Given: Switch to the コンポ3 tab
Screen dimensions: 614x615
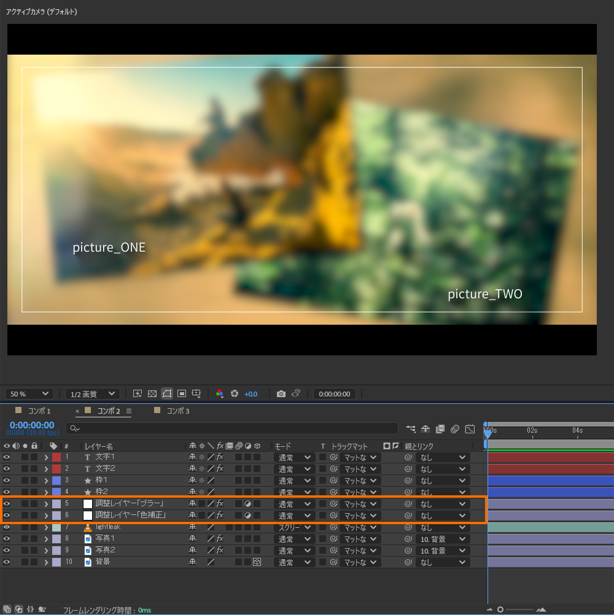Looking at the screenshot, I should point(178,411).
